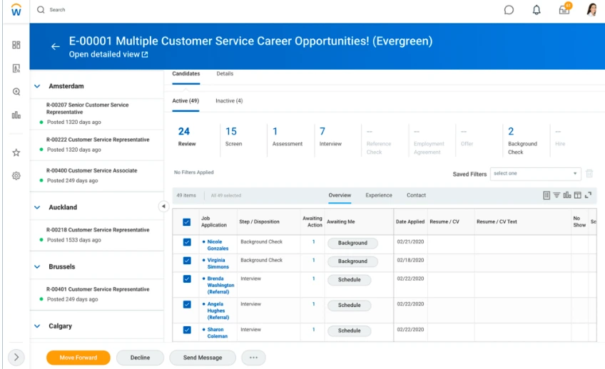605x369 pixels.
Task: Collapse the left requisition panel
Action: 163,207
